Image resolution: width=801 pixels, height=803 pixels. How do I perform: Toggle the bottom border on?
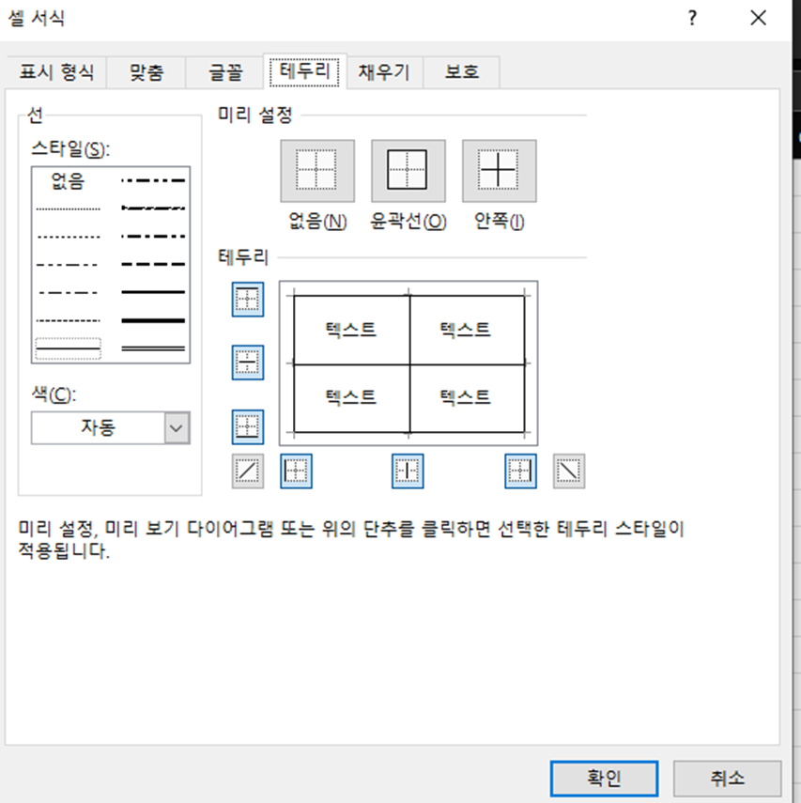pyautogui.click(x=248, y=426)
